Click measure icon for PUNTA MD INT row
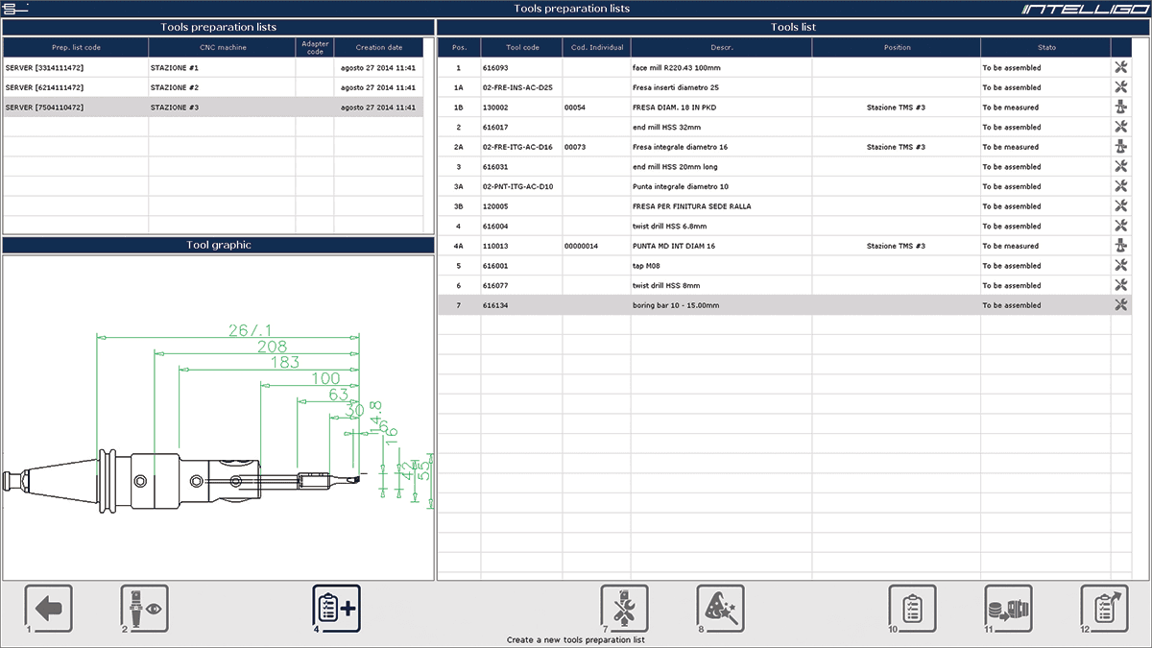The height and width of the screenshot is (648, 1152). coord(1119,246)
